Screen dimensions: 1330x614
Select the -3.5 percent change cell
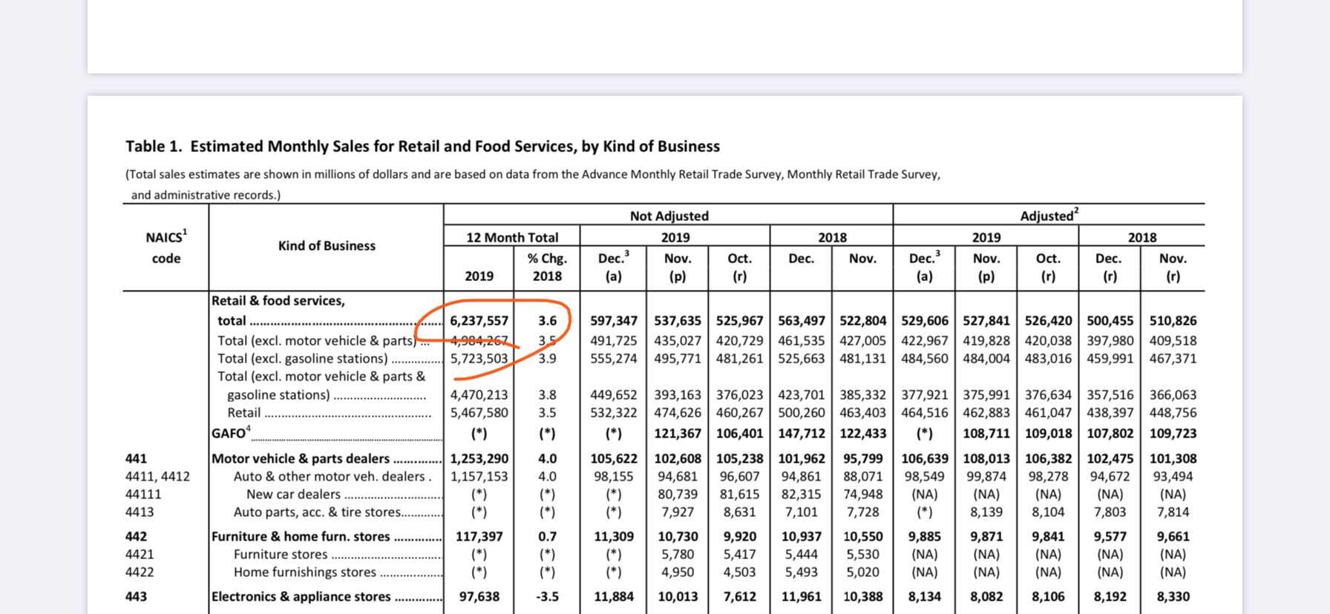(547, 596)
